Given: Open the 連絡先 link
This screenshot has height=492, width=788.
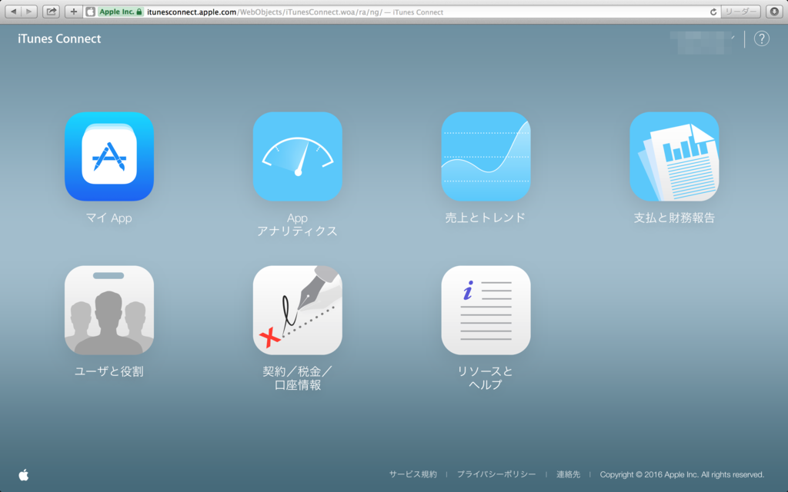Looking at the screenshot, I should (x=569, y=474).
